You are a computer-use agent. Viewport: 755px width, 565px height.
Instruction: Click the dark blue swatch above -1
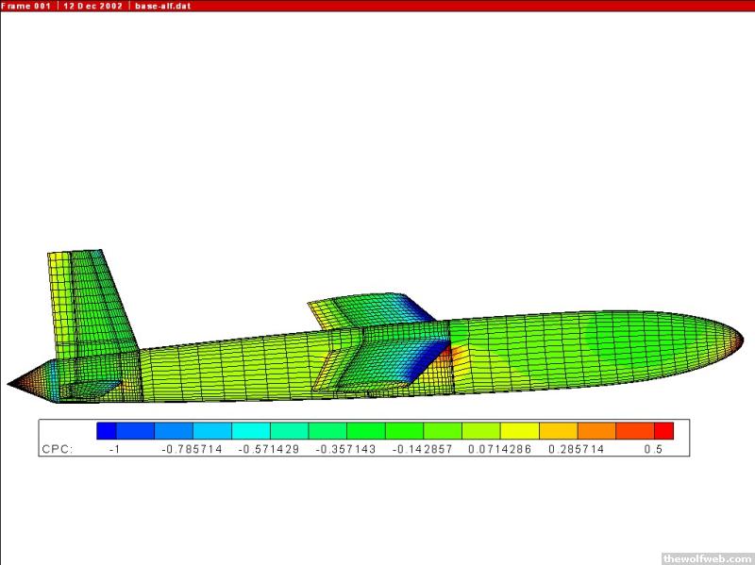[107, 430]
